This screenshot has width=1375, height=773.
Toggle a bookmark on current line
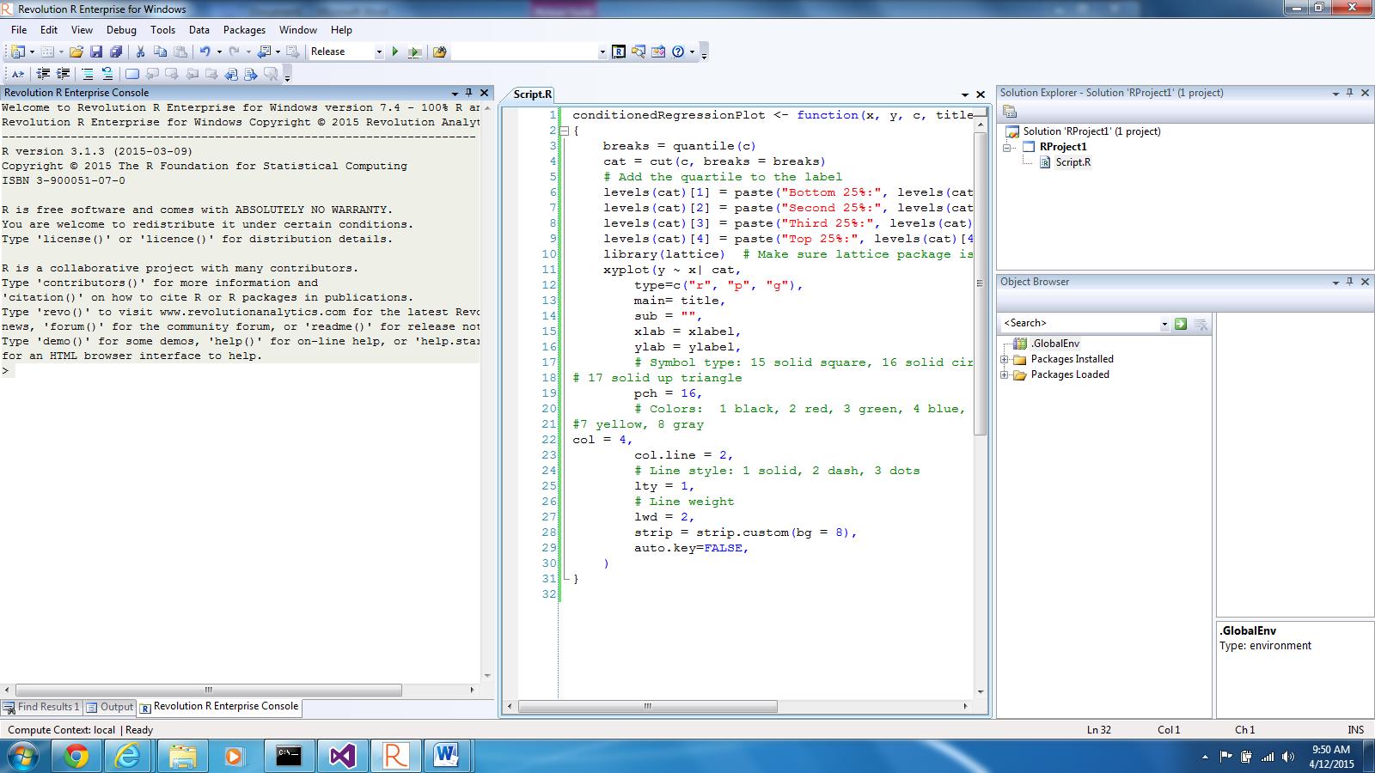131,74
